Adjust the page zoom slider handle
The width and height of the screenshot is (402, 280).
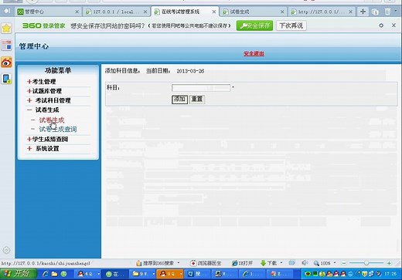tap(366, 263)
